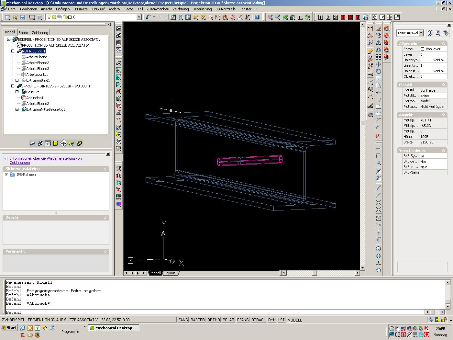Click the Fillet tool in modify toolbar
The width and height of the screenshot is (453, 340).
coord(379,128)
